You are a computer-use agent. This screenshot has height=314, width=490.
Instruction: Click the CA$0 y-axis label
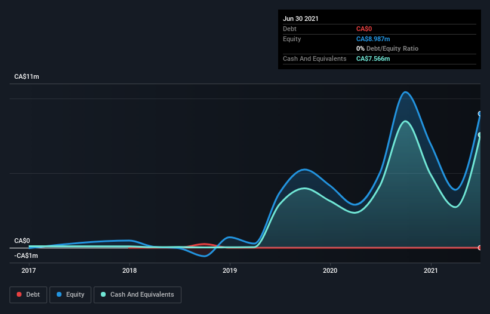pos(22,241)
